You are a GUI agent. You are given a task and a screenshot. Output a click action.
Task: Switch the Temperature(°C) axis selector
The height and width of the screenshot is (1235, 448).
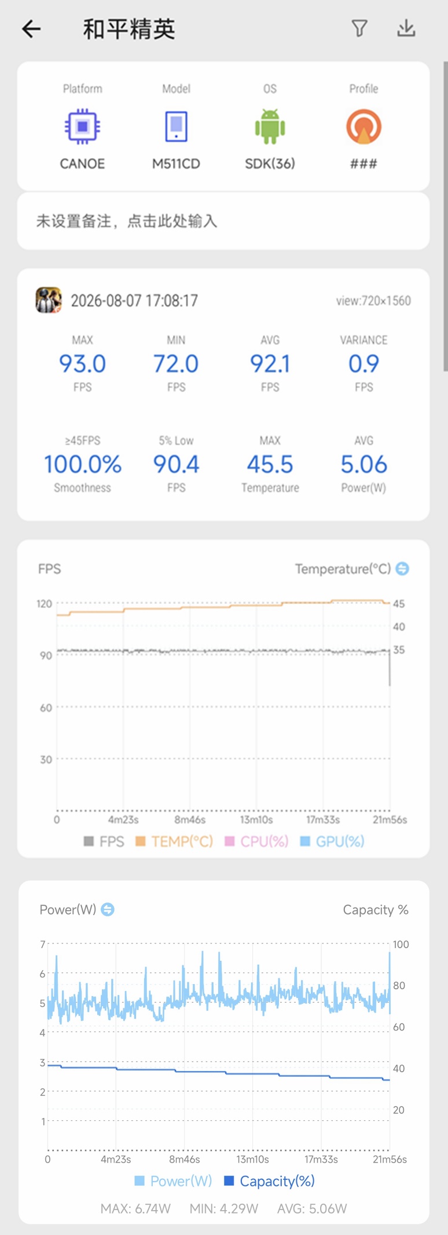click(x=402, y=569)
